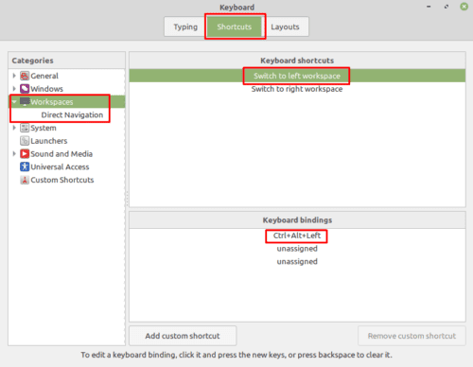Select the Ctrl+Alt+Left keyboard binding
Screen dimensions: 473x367
click(x=297, y=236)
